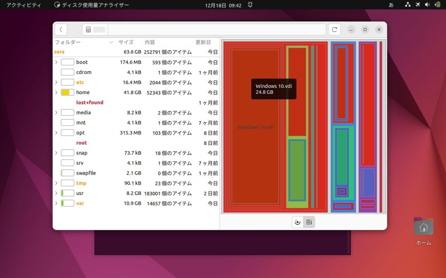Select the lost+found folder row
446x278 pixels.
pyautogui.click(x=136, y=103)
